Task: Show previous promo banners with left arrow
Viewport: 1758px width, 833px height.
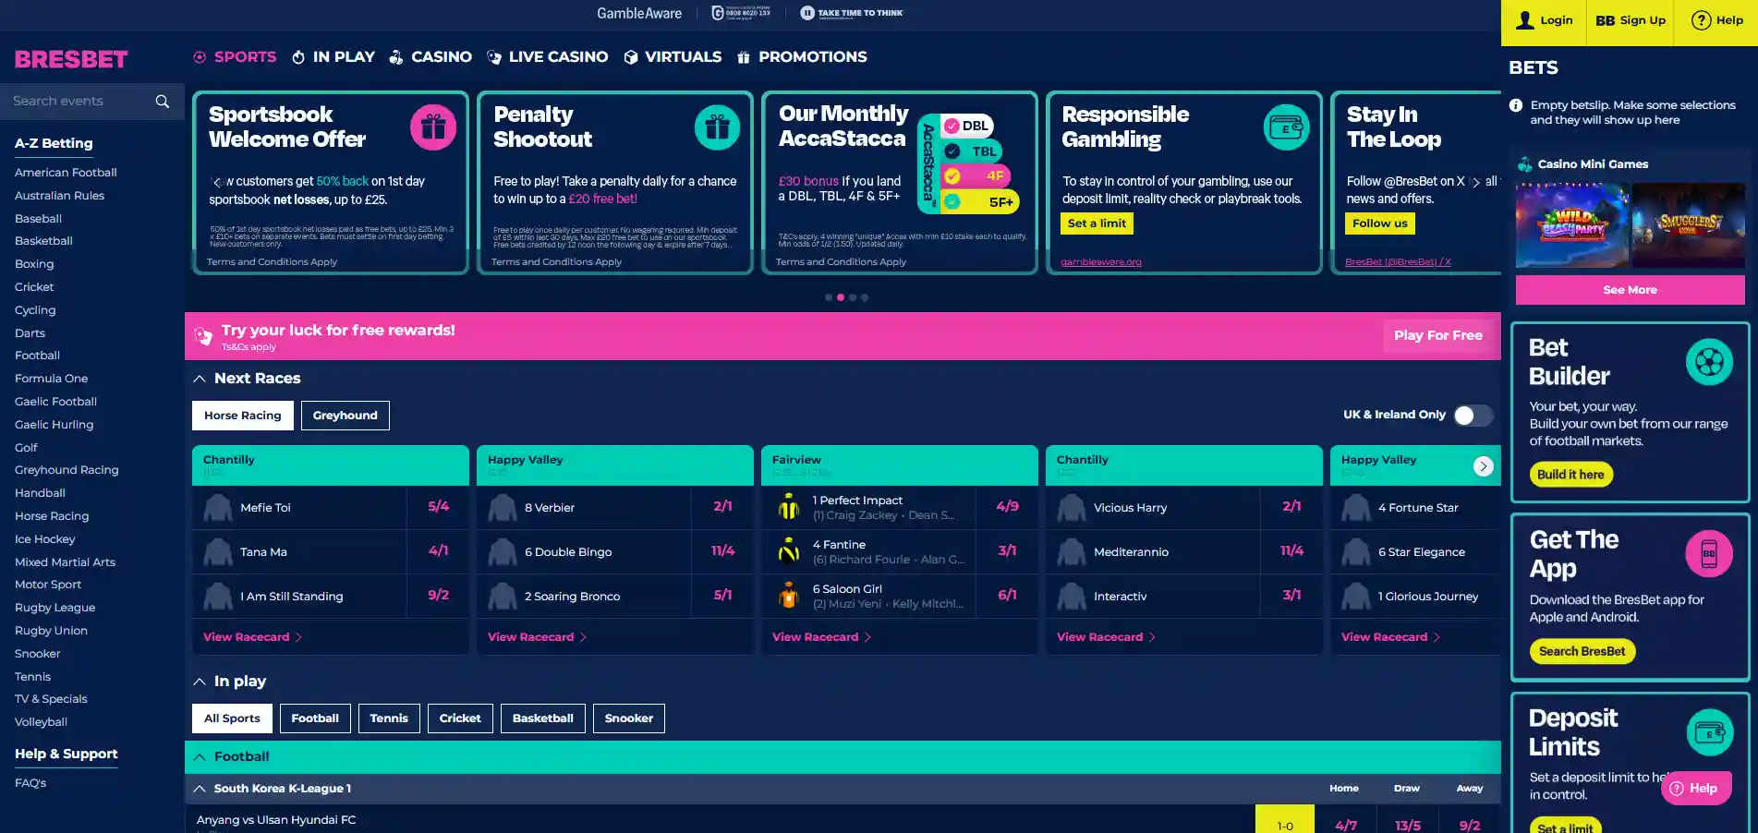Action: click(x=217, y=182)
